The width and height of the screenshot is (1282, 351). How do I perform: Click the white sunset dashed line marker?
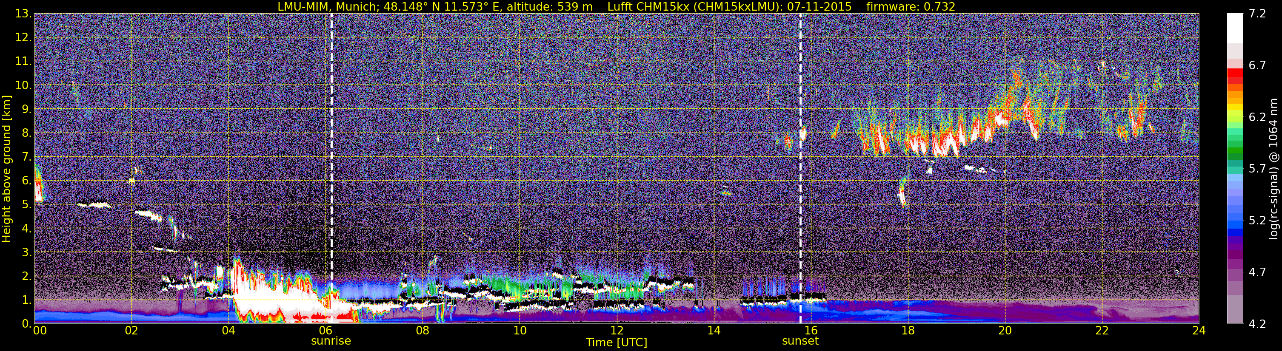[x=800, y=169]
